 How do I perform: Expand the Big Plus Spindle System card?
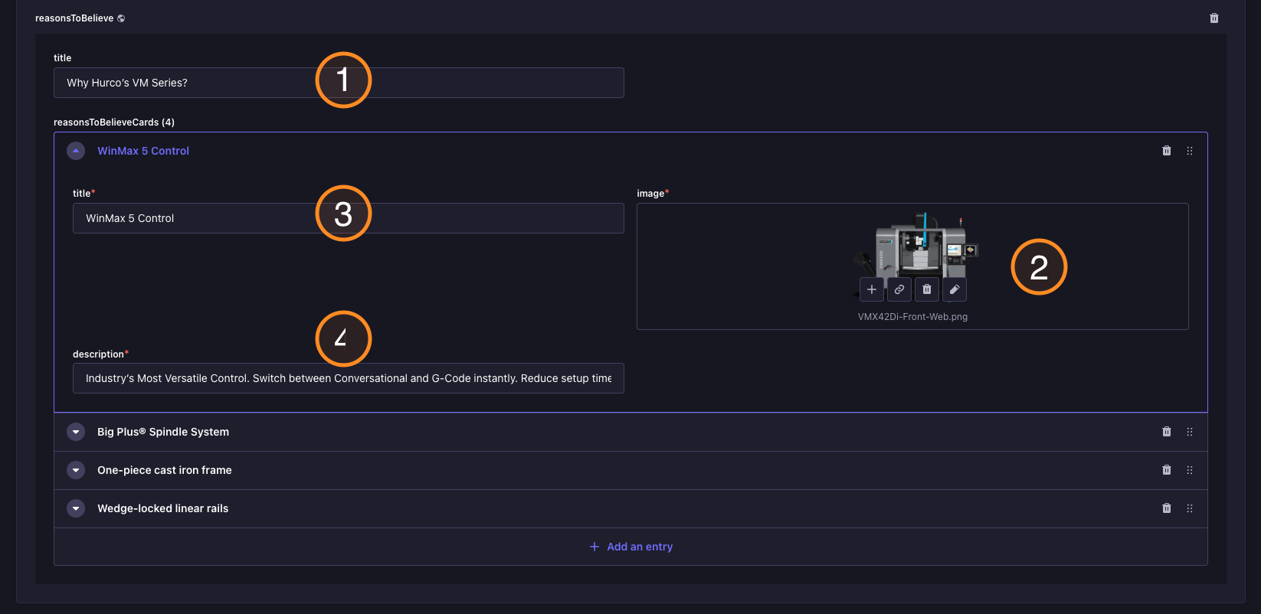coord(76,432)
